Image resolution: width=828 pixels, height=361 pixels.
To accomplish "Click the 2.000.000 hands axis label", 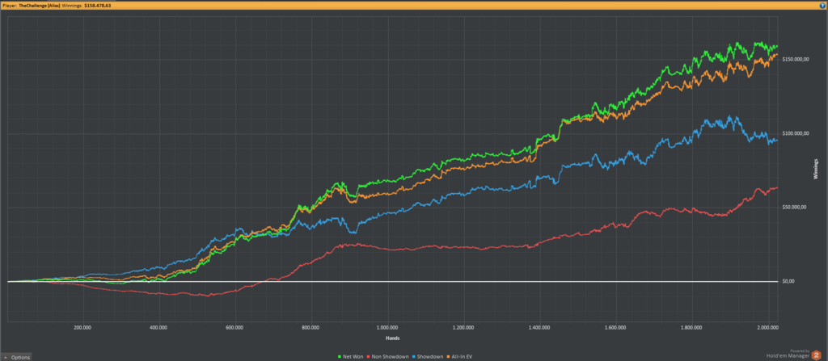I will 767,327.
